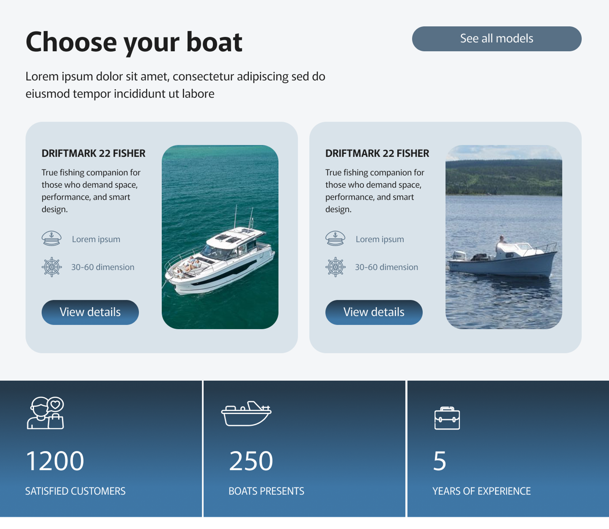This screenshot has width=609, height=529.
Task: Click the left DRIFTMARK 22 FISHER title
Action: coord(93,153)
